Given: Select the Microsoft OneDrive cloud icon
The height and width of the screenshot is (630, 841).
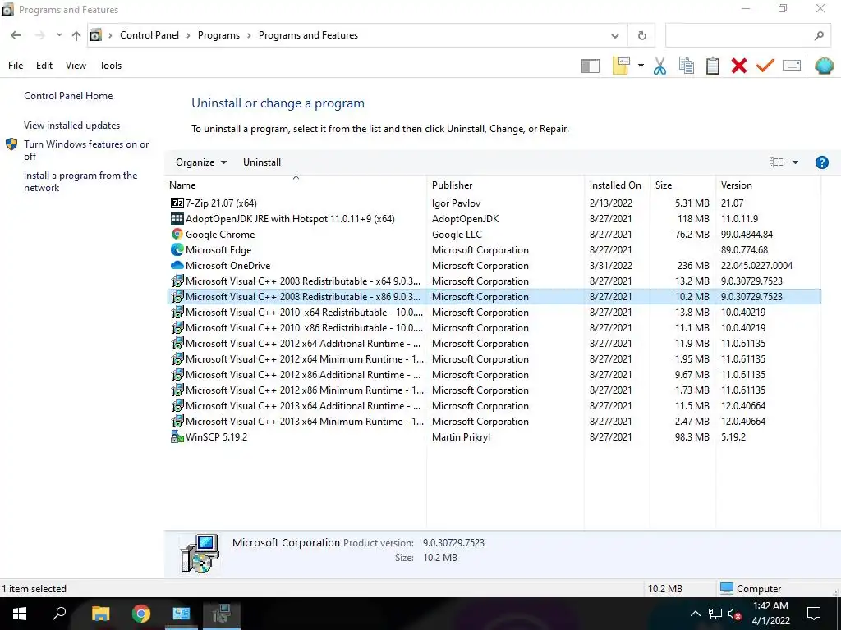Looking at the screenshot, I should (177, 265).
